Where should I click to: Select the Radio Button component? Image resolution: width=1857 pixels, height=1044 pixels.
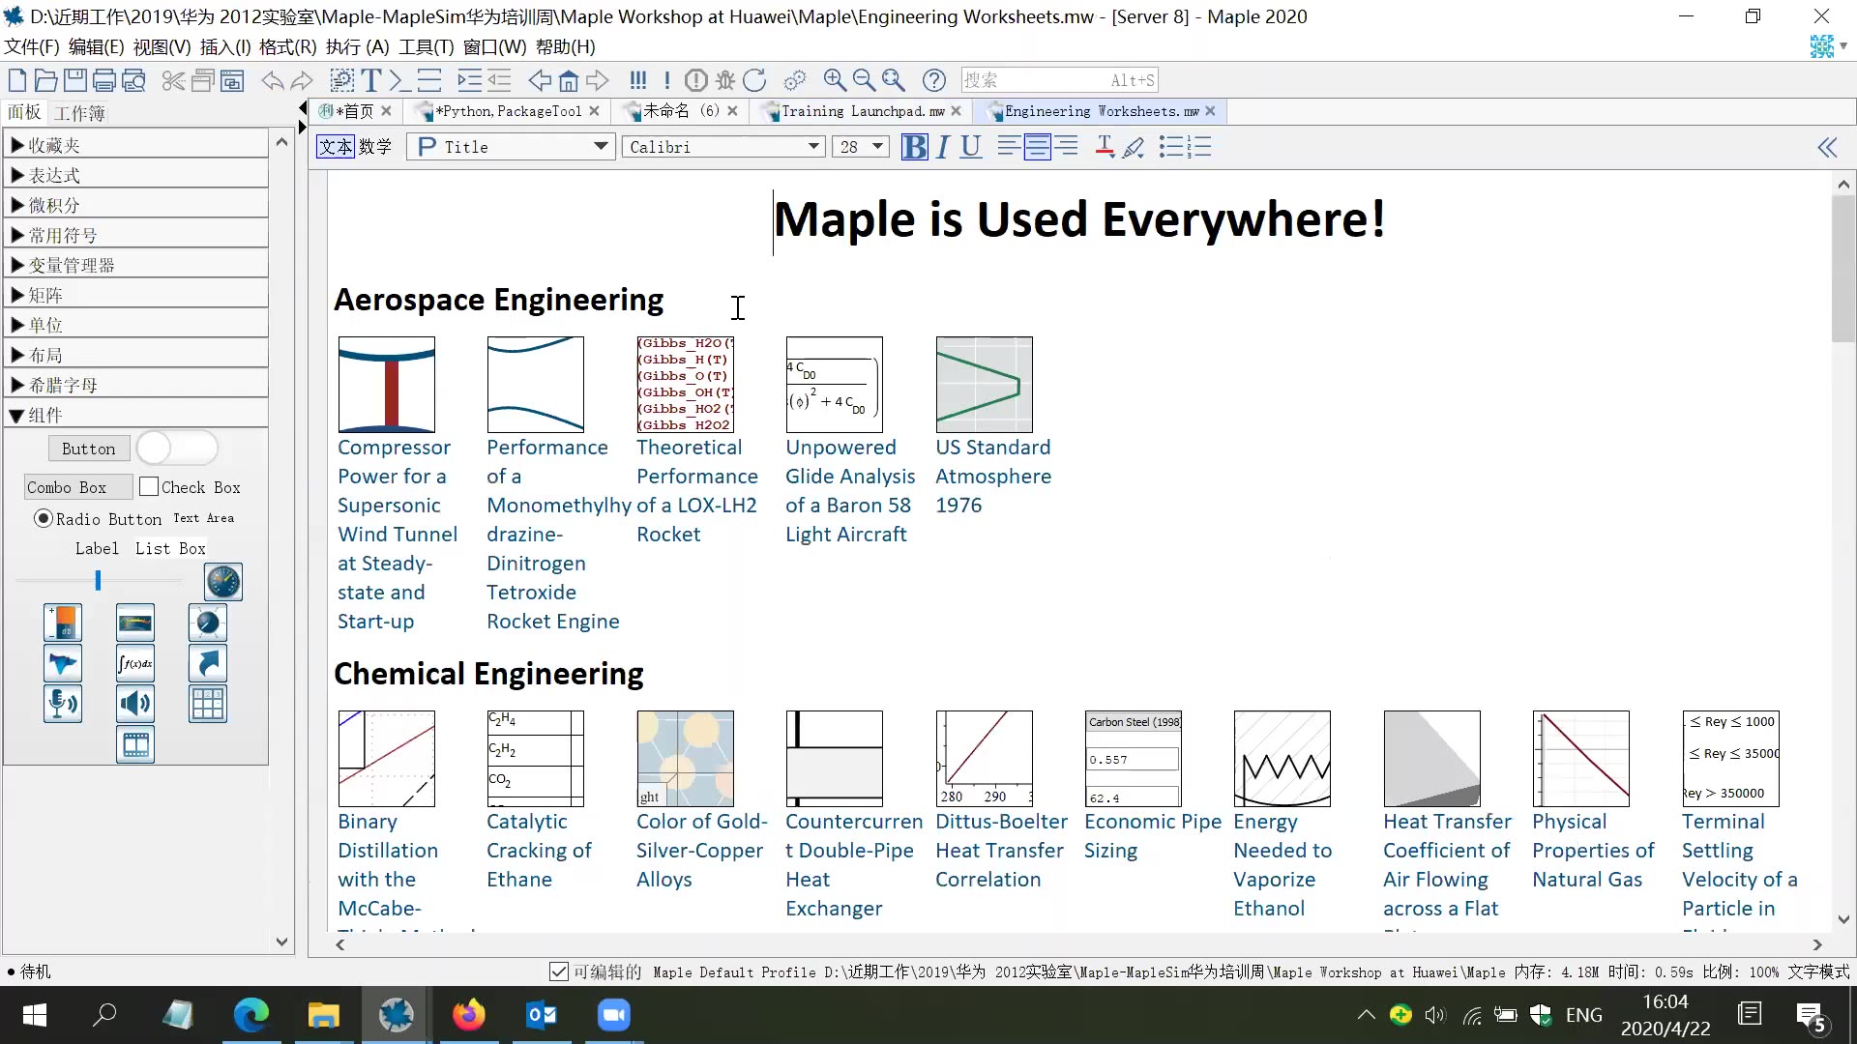(44, 519)
